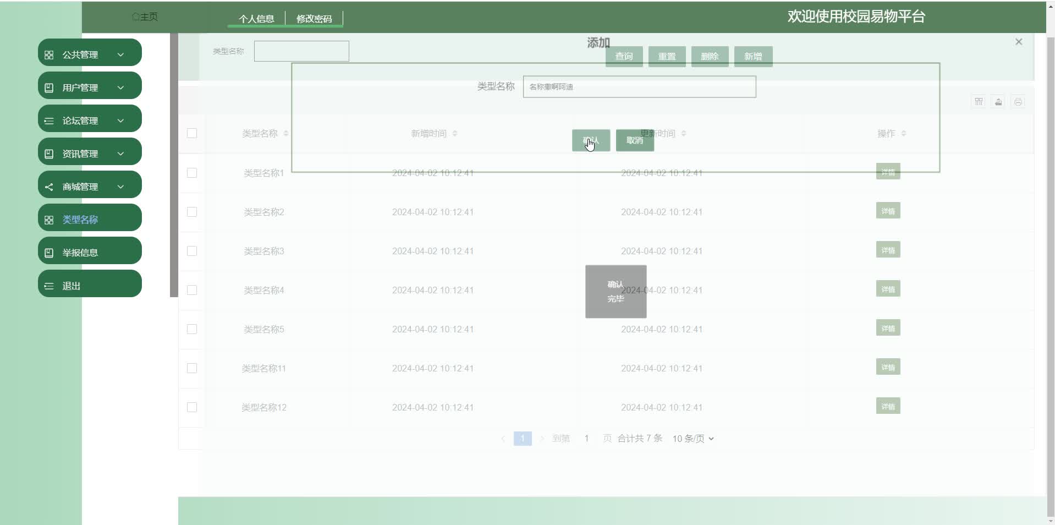Expand the 论坛管理 menu chevron
1055x525 pixels.
click(120, 121)
